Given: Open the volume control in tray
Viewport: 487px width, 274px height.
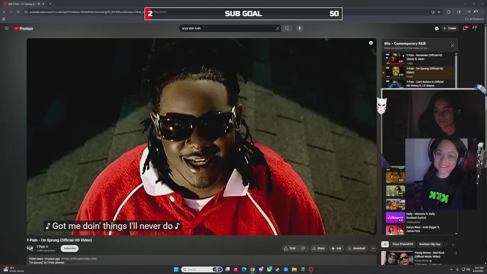Looking at the screenshot, I should [468, 269].
